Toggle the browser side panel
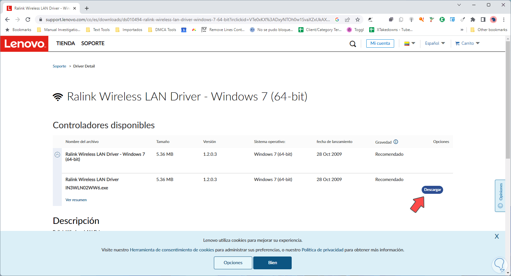Image resolution: width=511 pixels, height=276 pixels. click(483, 20)
